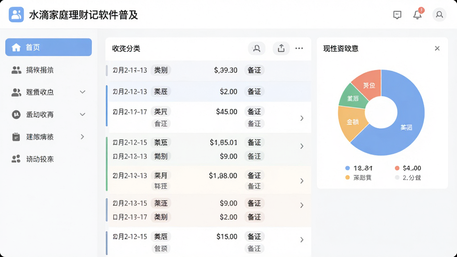Click the amount "$45.00"
The width and height of the screenshot is (457, 257).
[226, 112]
